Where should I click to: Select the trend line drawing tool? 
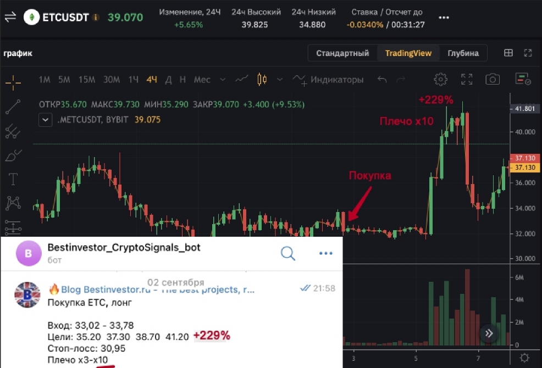coord(13,107)
